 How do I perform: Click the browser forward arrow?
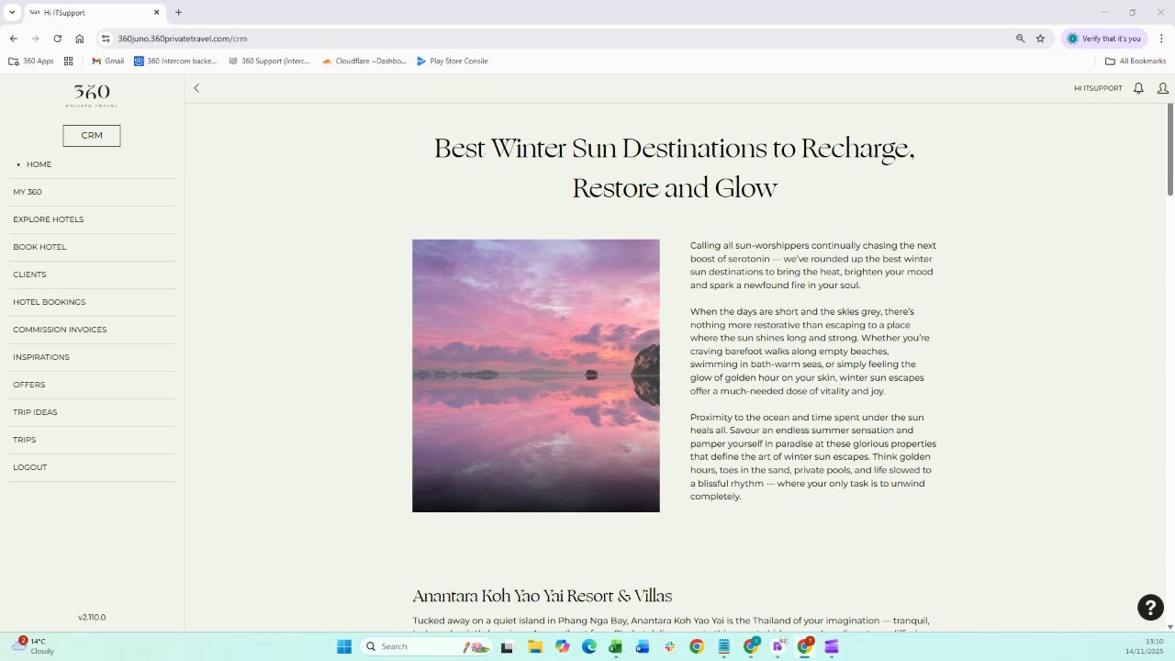click(35, 39)
